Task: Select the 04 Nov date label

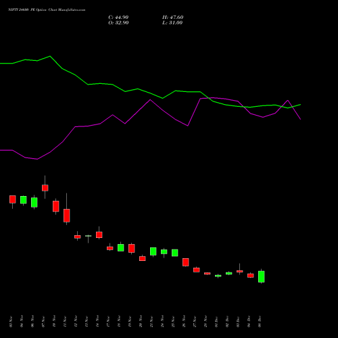Action: pyautogui.click(x=22, y=322)
